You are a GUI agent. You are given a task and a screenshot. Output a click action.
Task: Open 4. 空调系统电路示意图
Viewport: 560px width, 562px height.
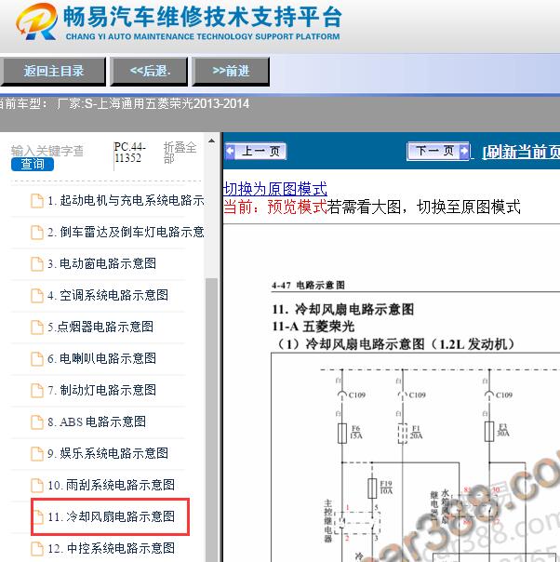[x=108, y=295]
